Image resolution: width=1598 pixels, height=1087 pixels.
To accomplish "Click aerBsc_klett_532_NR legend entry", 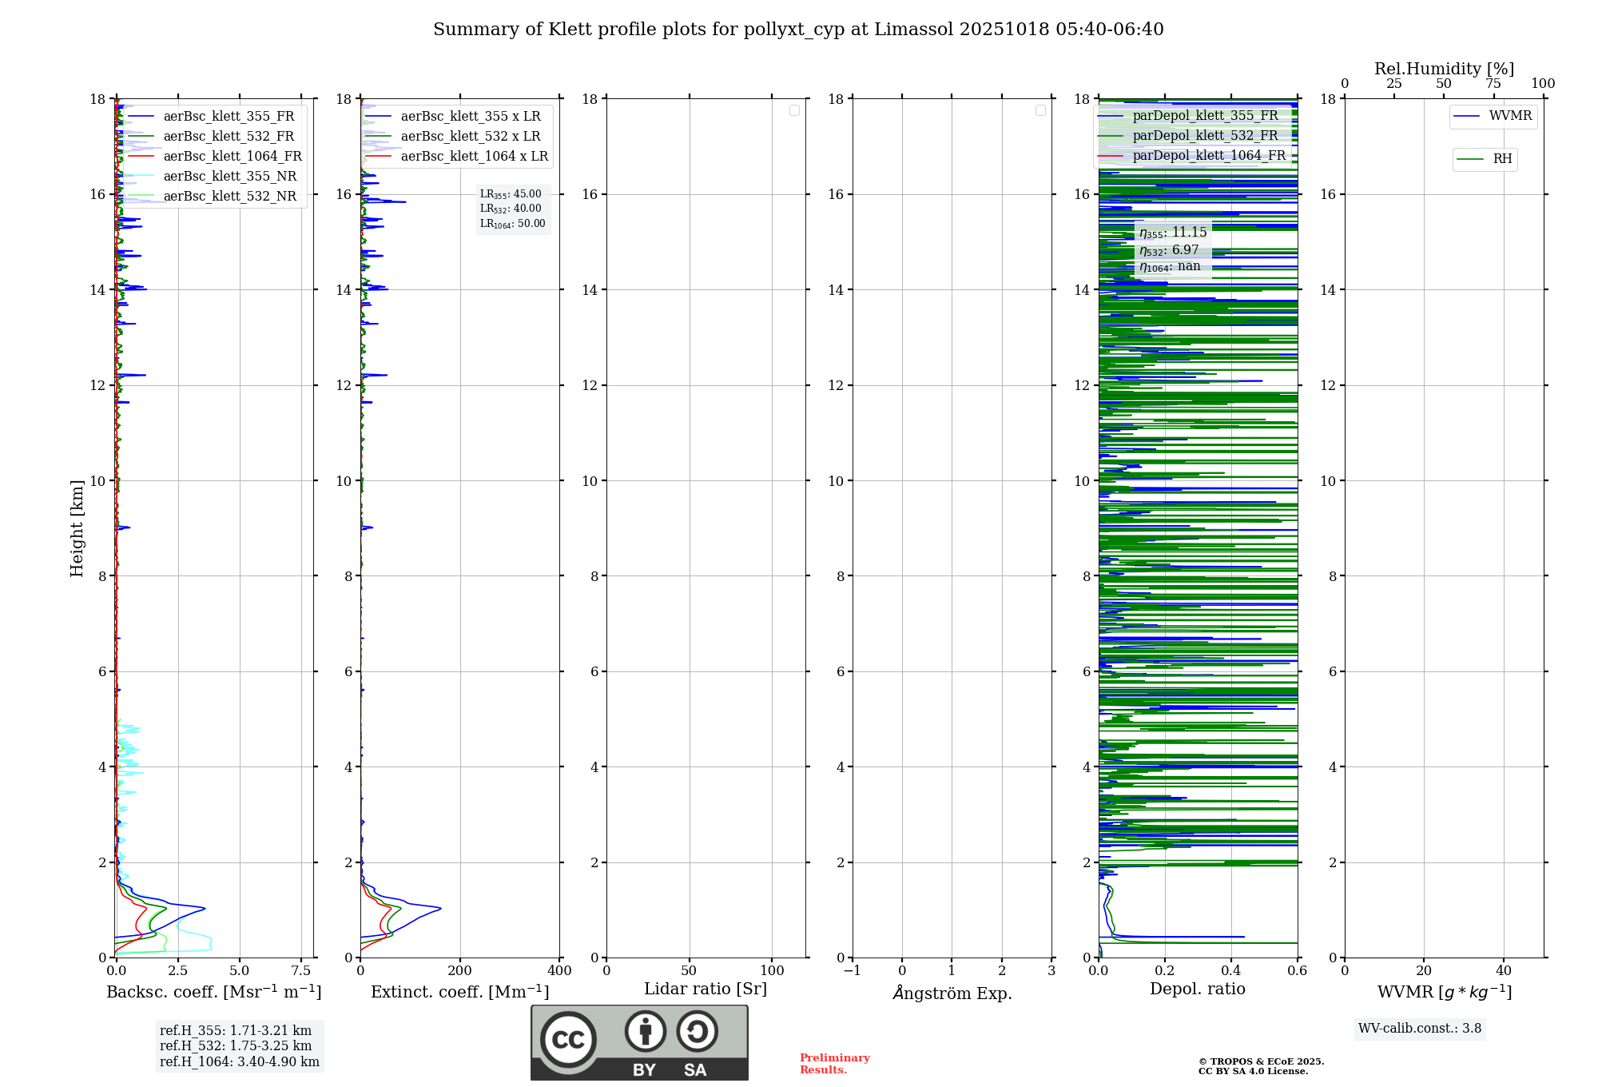I will pyautogui.click(x=229, y=197).
